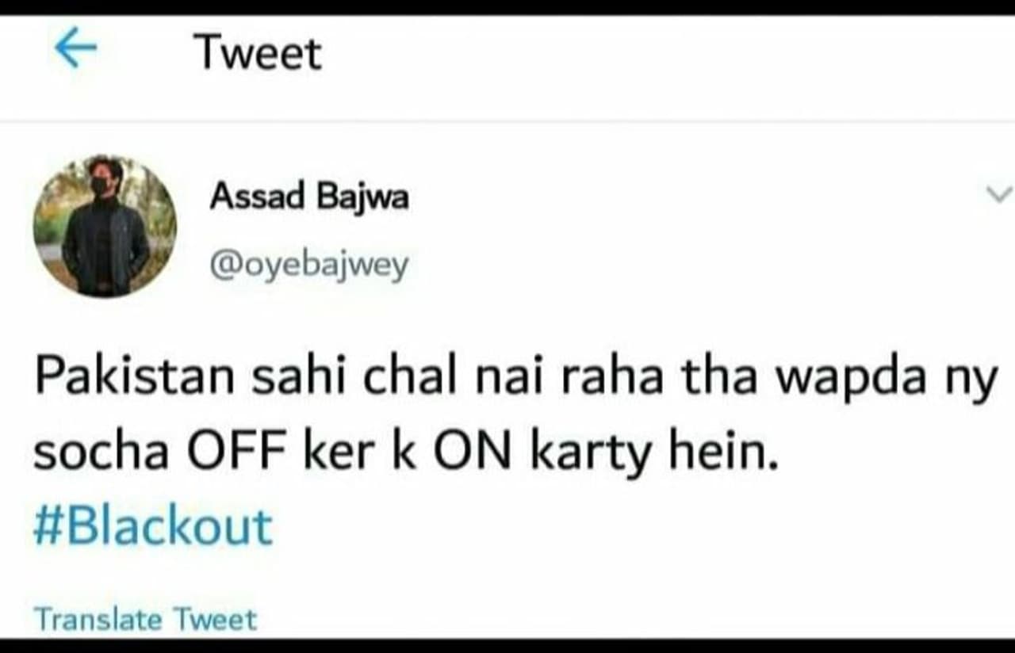The image size is (1015, 653).
Task: Open the @oyebajwey handle
Action: 309,265
